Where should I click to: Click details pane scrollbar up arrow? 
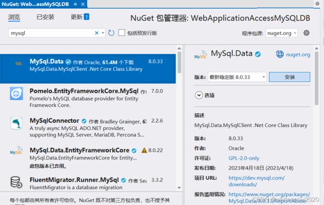(x=317, y=48)
